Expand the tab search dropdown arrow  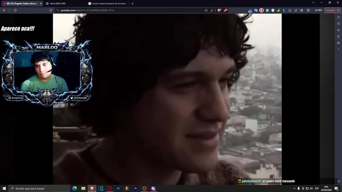(313, 2)
